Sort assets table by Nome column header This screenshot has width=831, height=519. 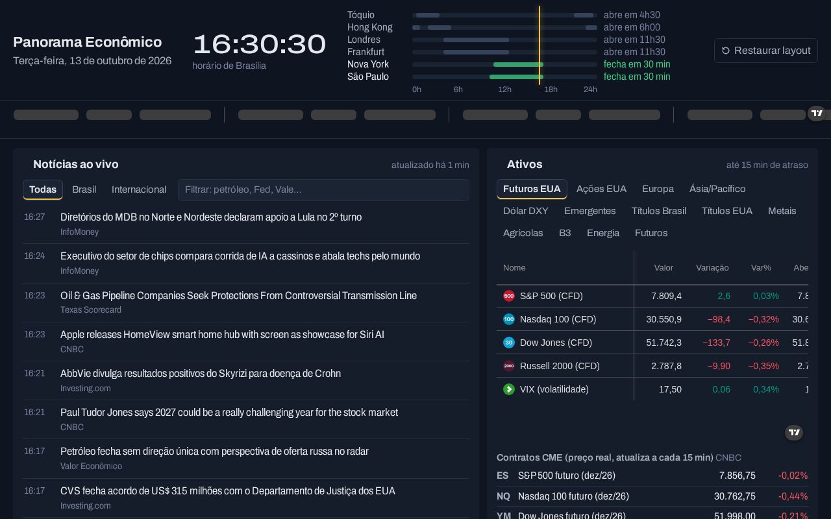pyautogui.click(x=514, y=268)
